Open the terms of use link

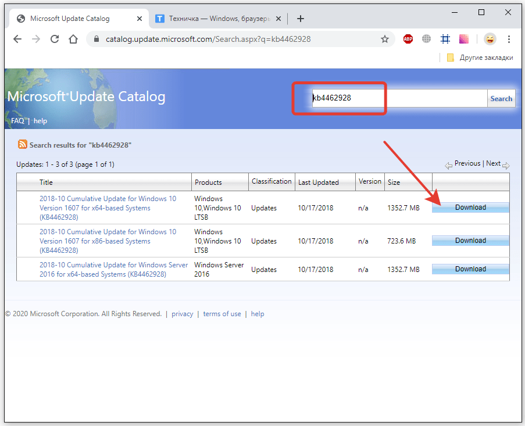pyautogui.click(x=222, y=314)
